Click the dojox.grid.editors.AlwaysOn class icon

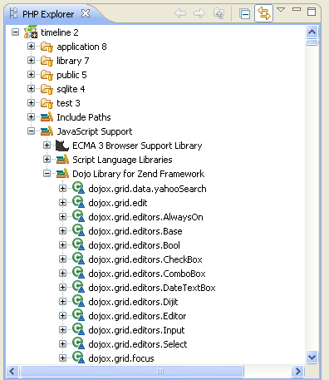[x=78, y=216]
